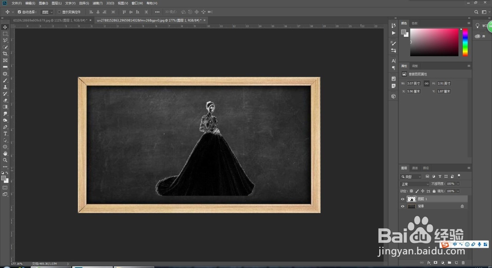The width and height of the screenshot is (492, 268).
Task: Enable the 显示变换控件 checkbox
Action: [60, 12]
